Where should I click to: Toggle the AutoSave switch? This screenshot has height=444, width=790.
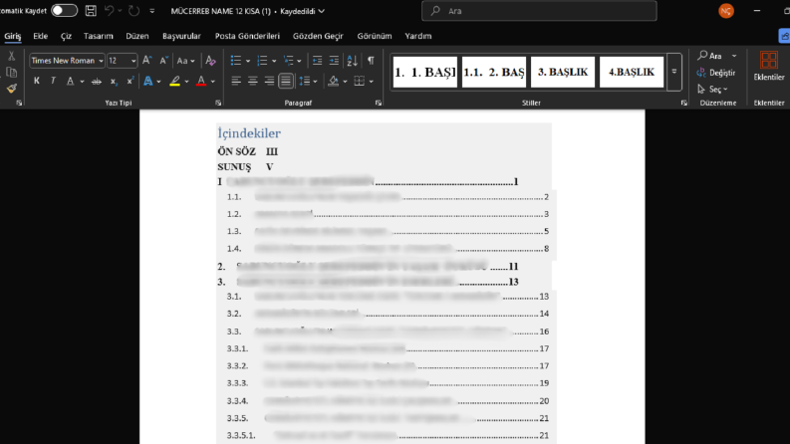64,11
